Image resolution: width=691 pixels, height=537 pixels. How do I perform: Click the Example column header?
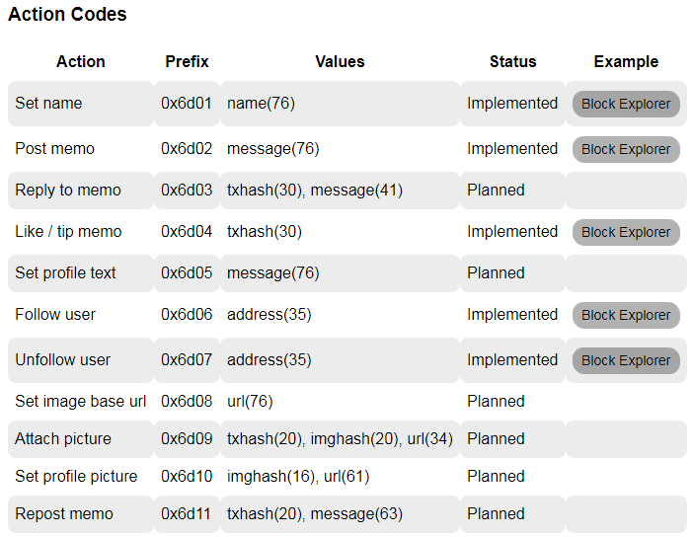click(x=626, y=61)
